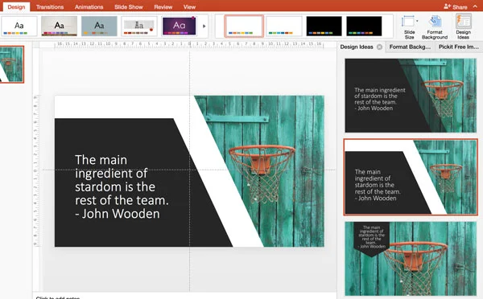Pick the full-photo design idea with pentagon caption
483x299 pixels.
(x=411, y=259)
